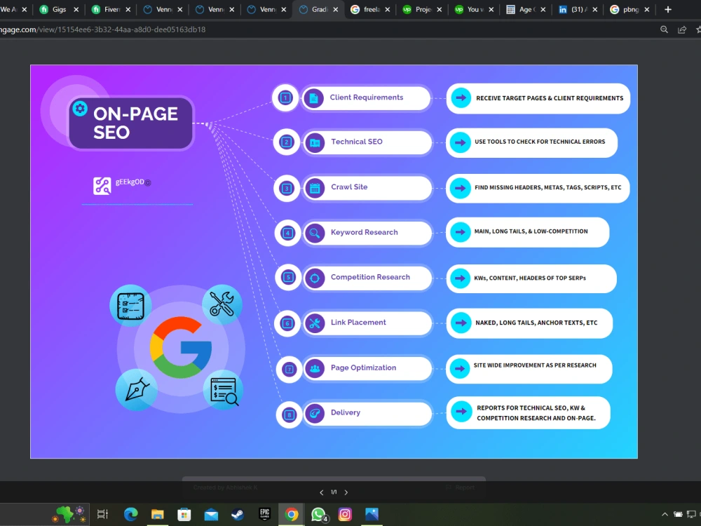This screenshot has width=701, height=526.
Task: Show hidden system tray icons
Action: pos(665,514)
